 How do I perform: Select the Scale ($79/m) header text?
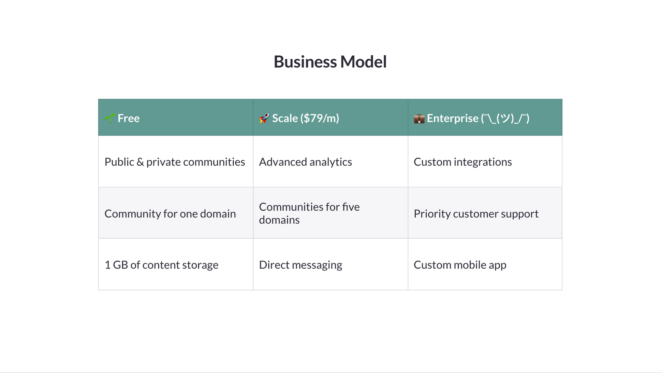[x=306, y=118]
